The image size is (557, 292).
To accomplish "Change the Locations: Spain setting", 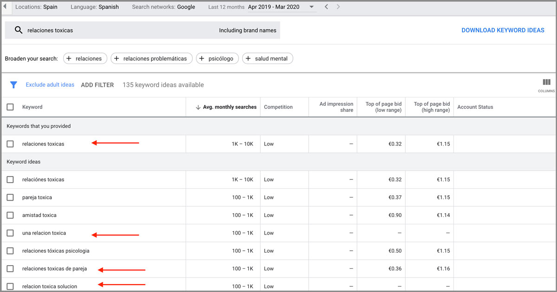I will point(36,7).
